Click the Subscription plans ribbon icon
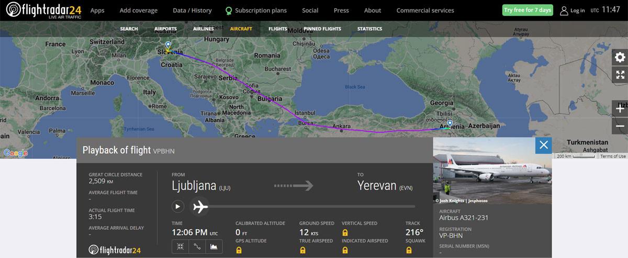The image size is (628, 258). tap(229, 10)
